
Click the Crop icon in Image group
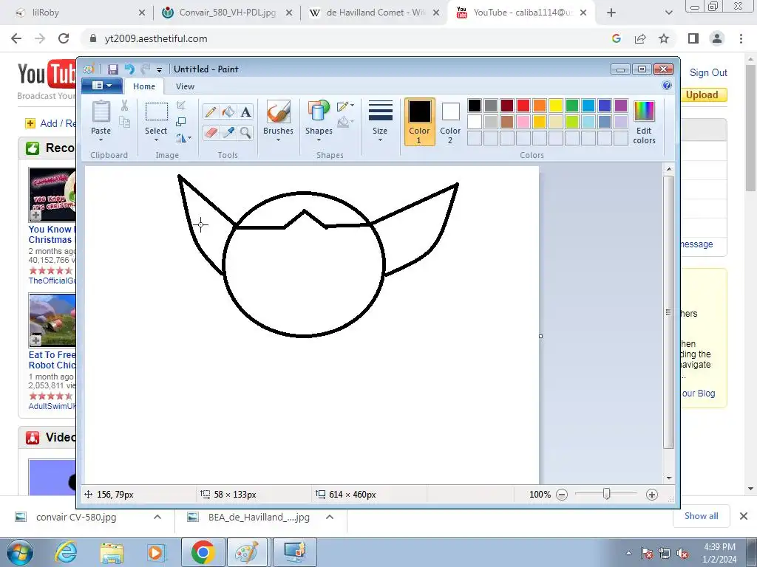point(181,106)
